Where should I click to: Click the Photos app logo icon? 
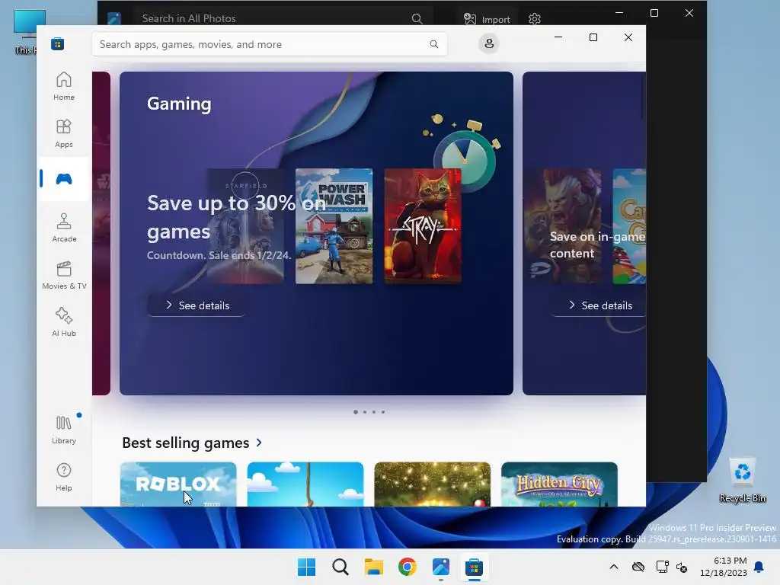coord(114,18)
